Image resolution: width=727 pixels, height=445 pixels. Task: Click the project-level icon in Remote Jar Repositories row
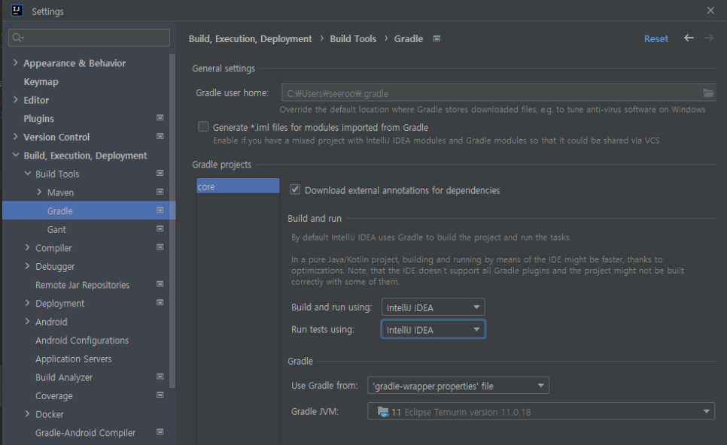pos(160,284)
